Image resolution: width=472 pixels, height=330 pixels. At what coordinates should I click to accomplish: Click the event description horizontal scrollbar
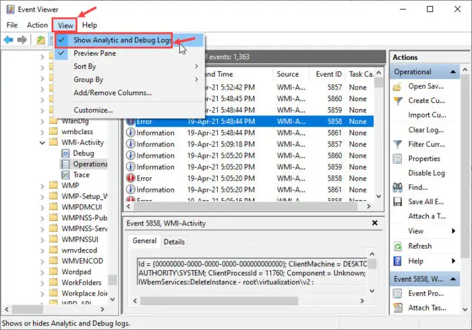click(x=219, y=301)
